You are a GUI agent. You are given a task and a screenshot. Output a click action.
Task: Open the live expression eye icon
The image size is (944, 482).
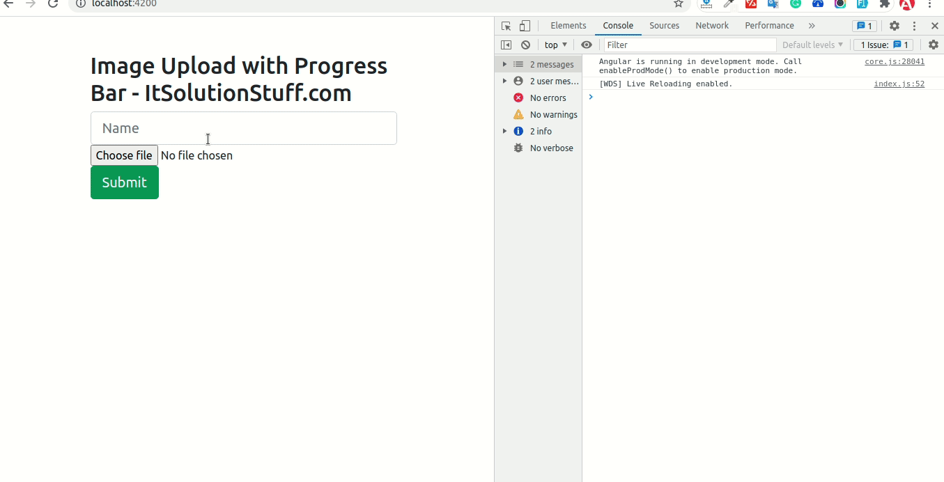586,44
